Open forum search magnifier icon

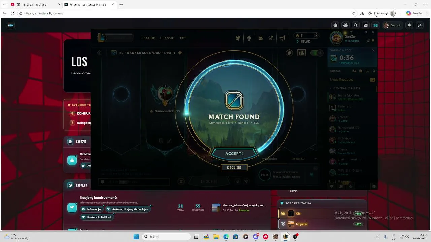click(x=355, y=25)
